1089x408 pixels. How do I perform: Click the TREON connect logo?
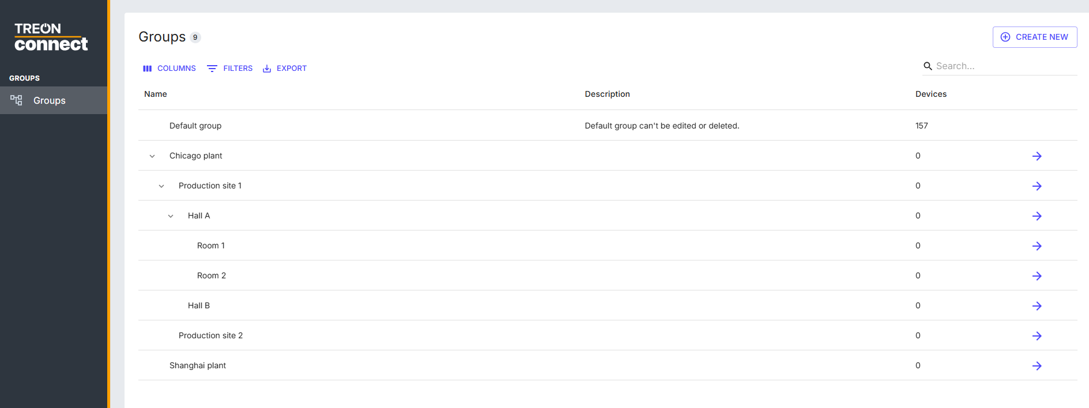point(51,37)
